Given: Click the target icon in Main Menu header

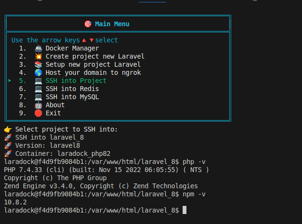Looking at the screenshot, I should point(88,24).
